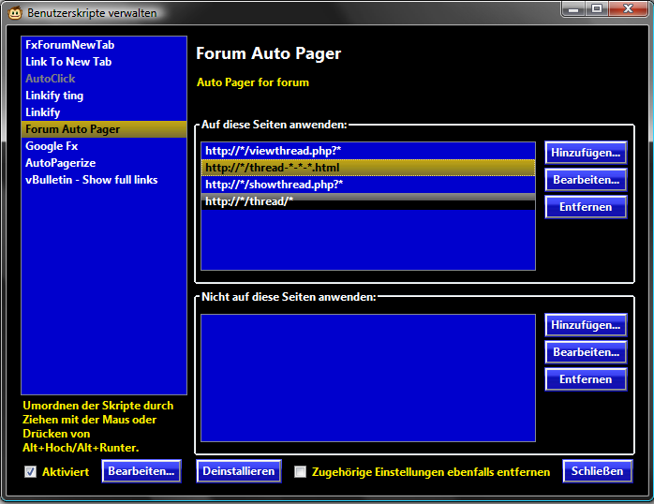Enable Zugehörige Einstellungen ebenfalls entfernen checkbox

[x=301, y=472]
